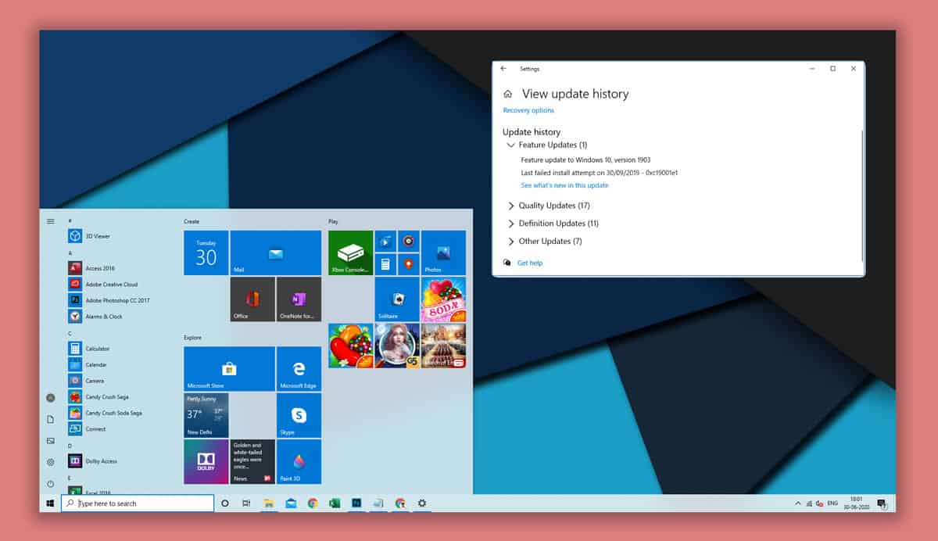938x541 pixels.
Task: Click the taskbar clock showing 10:01
Action: pyautogui.click(x=857, y=503)
